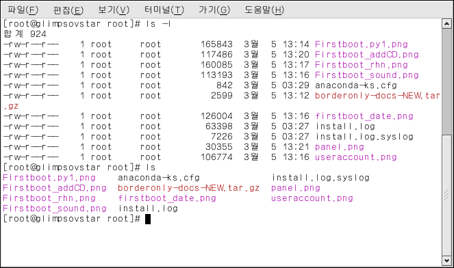Click the install.log.syslog name in long listing

tap(364, 137)
